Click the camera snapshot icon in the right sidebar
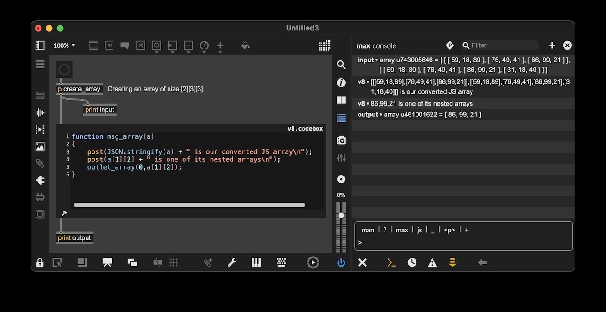The image size is (606, 312). point(341,140)
